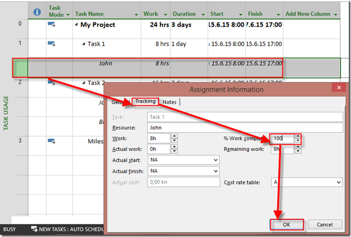Open the Duration column filter dropdown
351x237 pixels.
click(202, 14)
